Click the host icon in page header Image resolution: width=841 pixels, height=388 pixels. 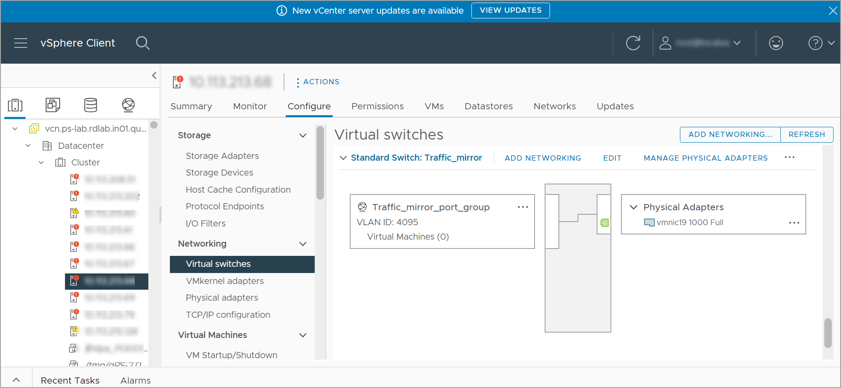(177, 82)
